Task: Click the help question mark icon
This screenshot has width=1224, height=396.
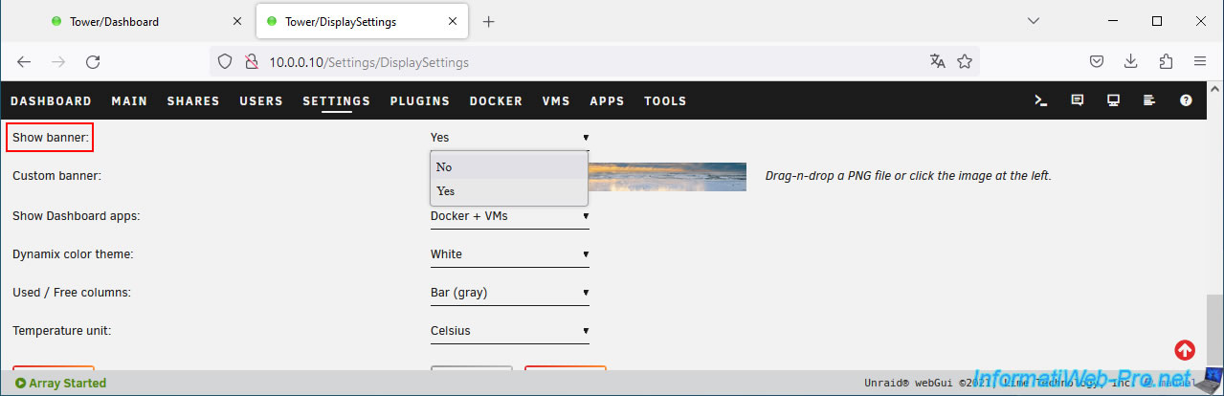Action: (x=1186, y=100)
